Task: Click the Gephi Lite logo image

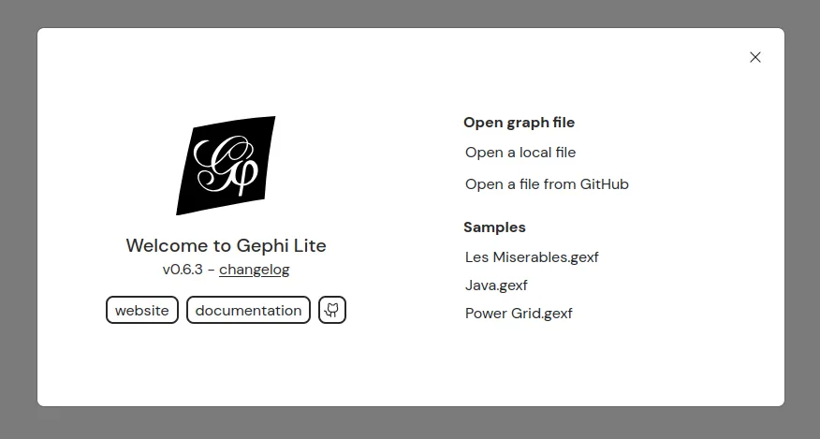Action: (x=226, y=165)
